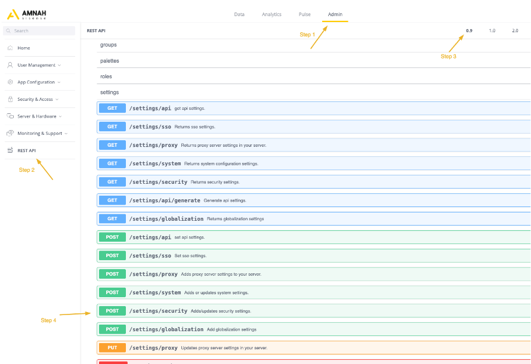Screen dimensions: 531x364
Task: Click the Amnah Sisense logo
Action: point(26,14)
